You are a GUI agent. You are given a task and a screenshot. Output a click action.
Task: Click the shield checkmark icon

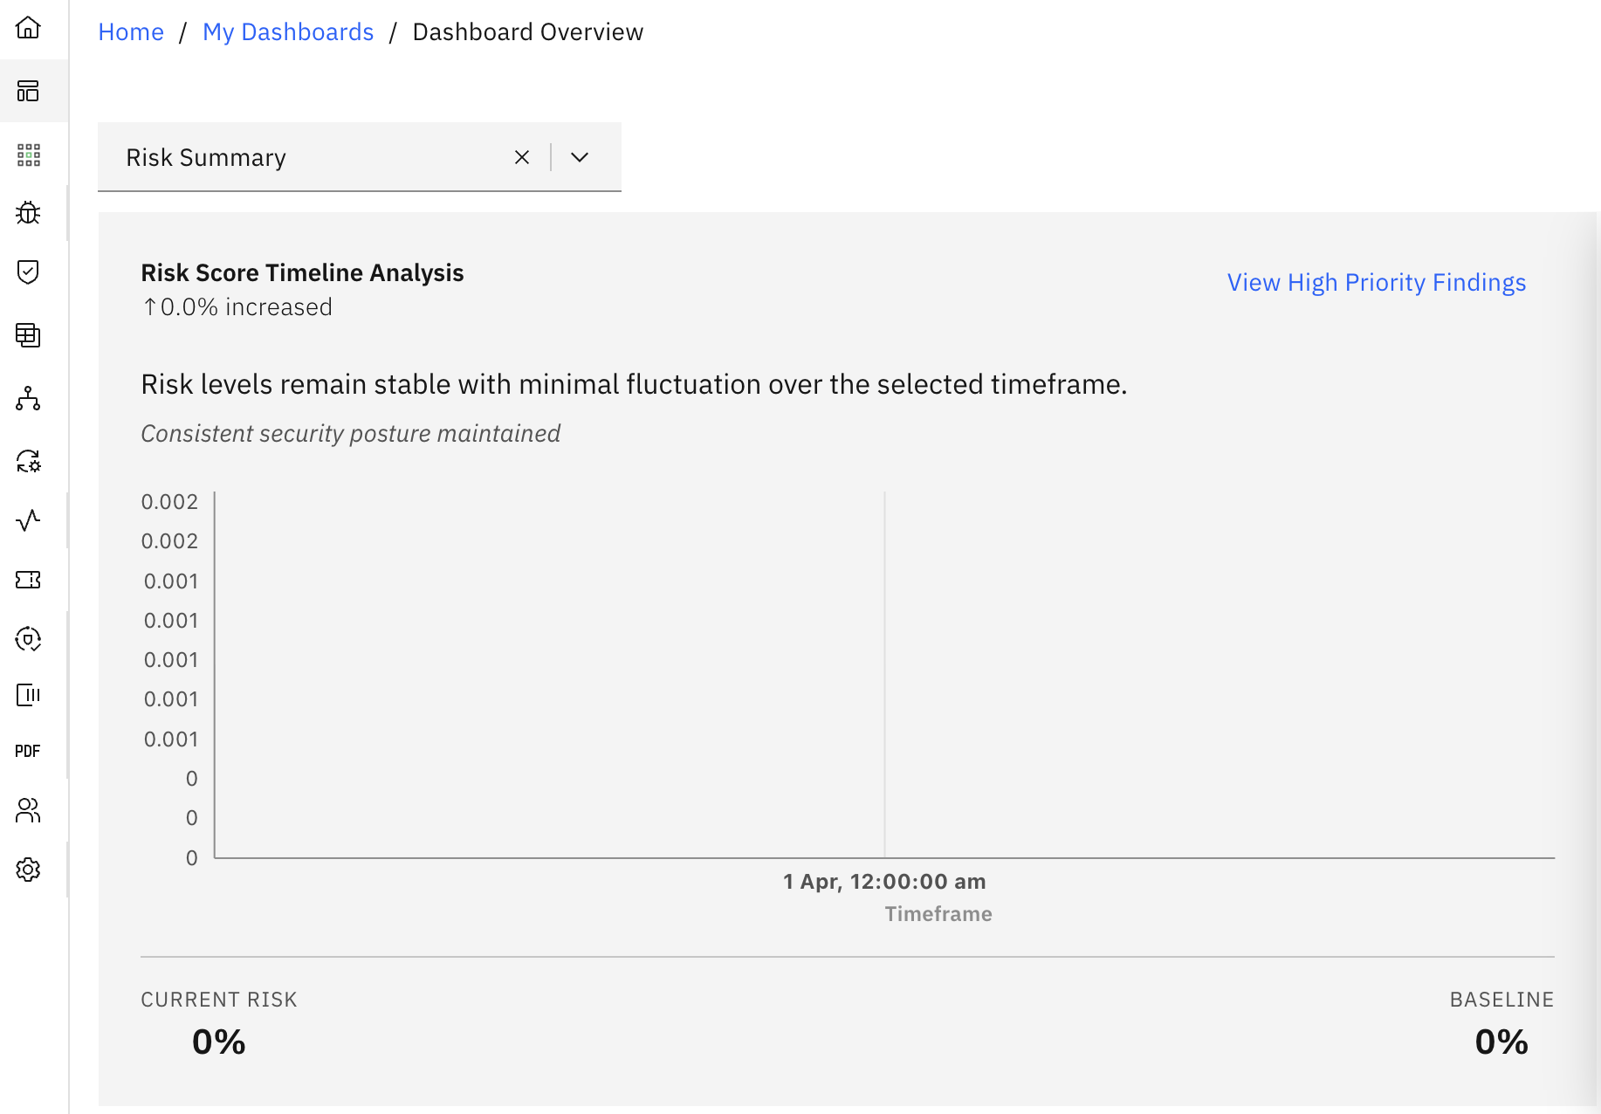pos(28,272)
